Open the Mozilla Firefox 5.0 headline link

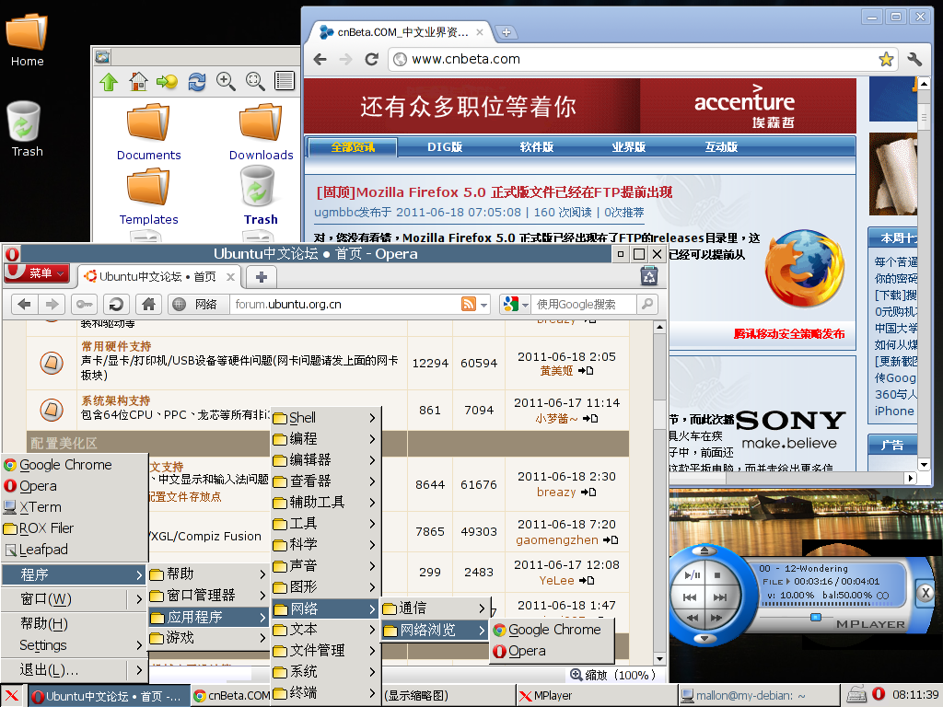pyautogui.click(x=495, y=192)
